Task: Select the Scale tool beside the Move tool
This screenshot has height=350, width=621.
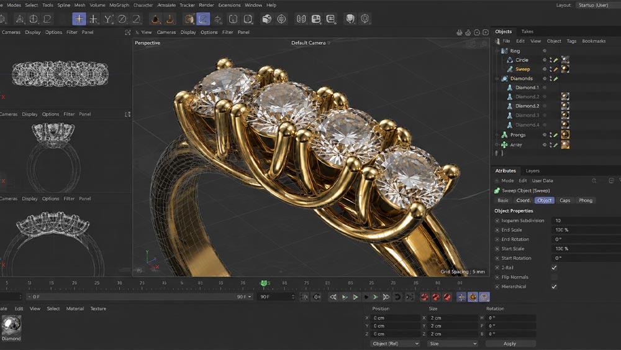Action: click(94, 19)
